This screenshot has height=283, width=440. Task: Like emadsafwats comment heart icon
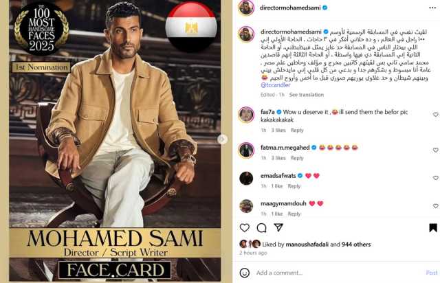click(x=435, y=178)
